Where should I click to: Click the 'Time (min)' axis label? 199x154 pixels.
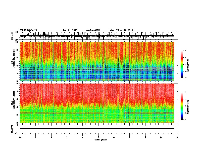(x=101, y=140)
